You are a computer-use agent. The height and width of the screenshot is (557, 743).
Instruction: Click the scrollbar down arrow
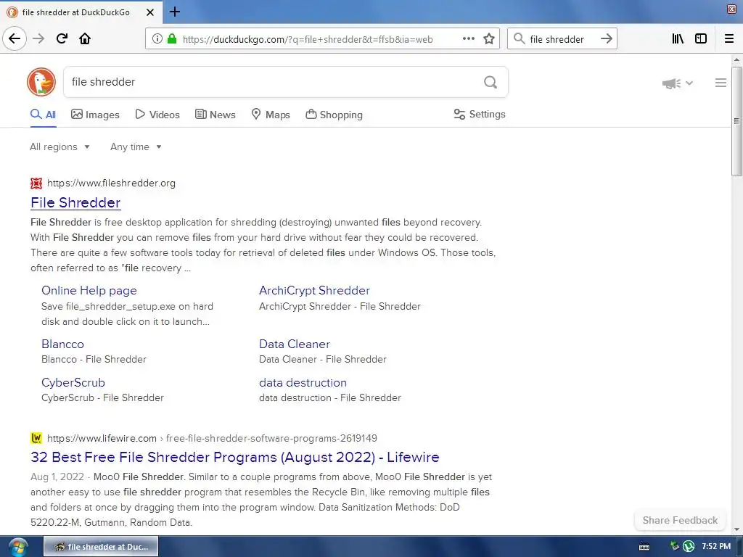pyautogui.click(x=736, y=529)
